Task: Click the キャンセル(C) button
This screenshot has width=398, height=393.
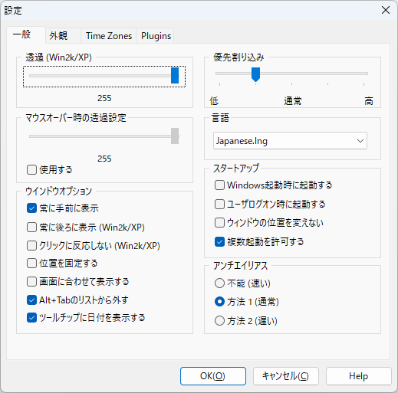Action: click(286, 376)
